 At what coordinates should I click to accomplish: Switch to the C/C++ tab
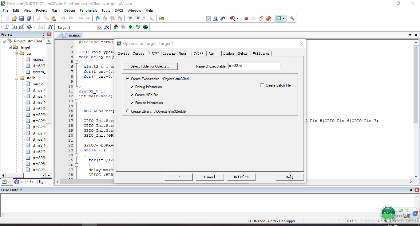pos(198,53)
